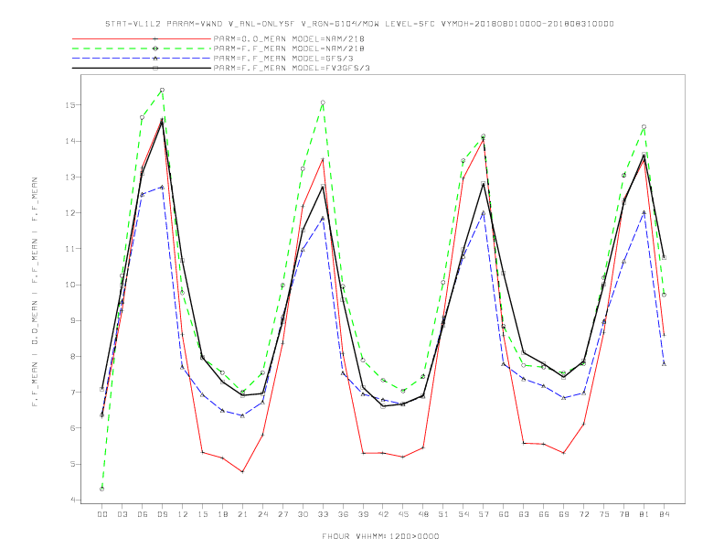Select legend text PARM=F.F_MEAN MODEL=NAM/218
The height and width of the screenshot is (560, 724).
289,48
